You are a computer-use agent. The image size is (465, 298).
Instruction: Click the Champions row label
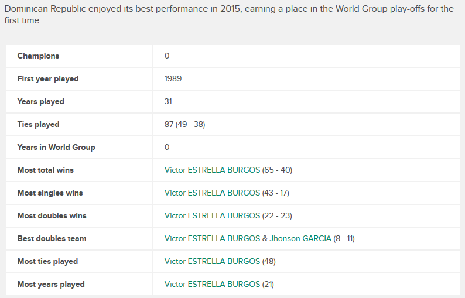point(38,56)
